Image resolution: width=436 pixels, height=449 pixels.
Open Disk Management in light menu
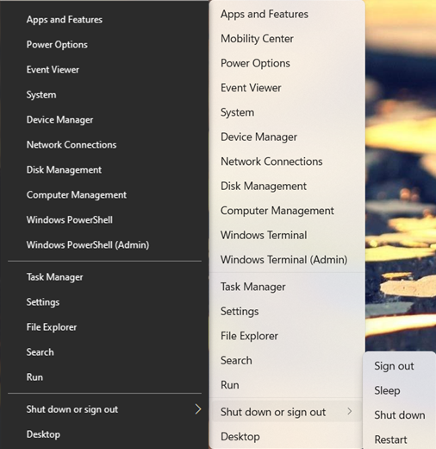[264, 187]
